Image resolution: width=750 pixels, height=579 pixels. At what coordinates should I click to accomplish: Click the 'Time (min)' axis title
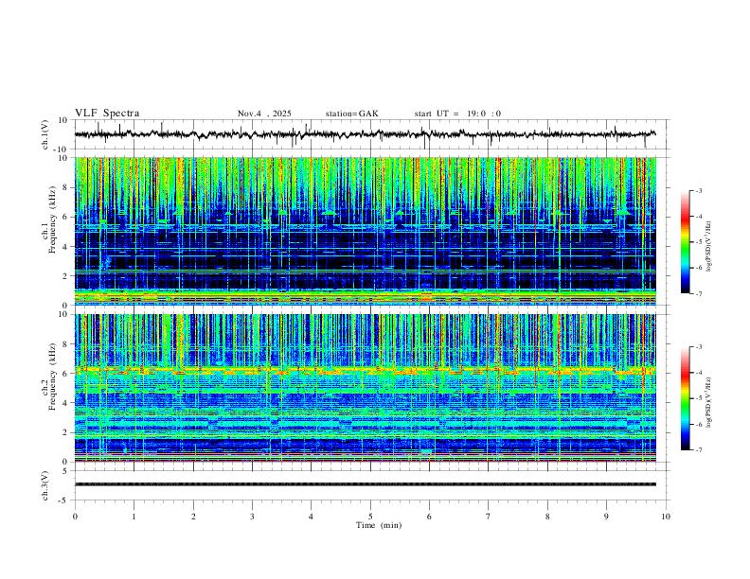pyautogui.click(x=379, y=525)
